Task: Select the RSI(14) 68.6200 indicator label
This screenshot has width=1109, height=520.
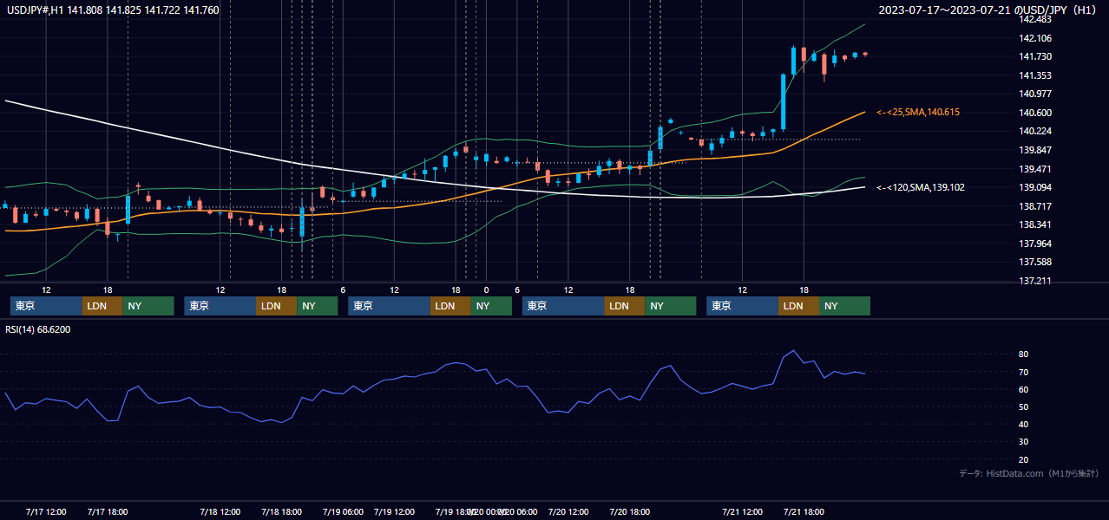Action: tap(38, 329)
